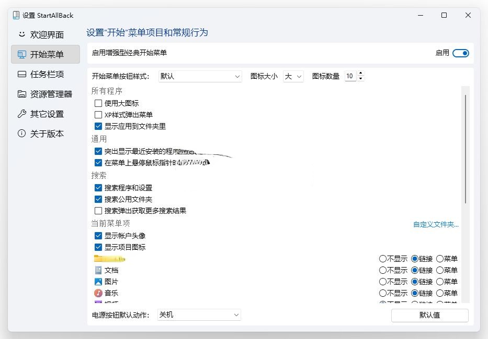This screenshot has width=488, height=339.
Task: Toggle the 显示项目图标 checkbox
Action: (98, 247)
